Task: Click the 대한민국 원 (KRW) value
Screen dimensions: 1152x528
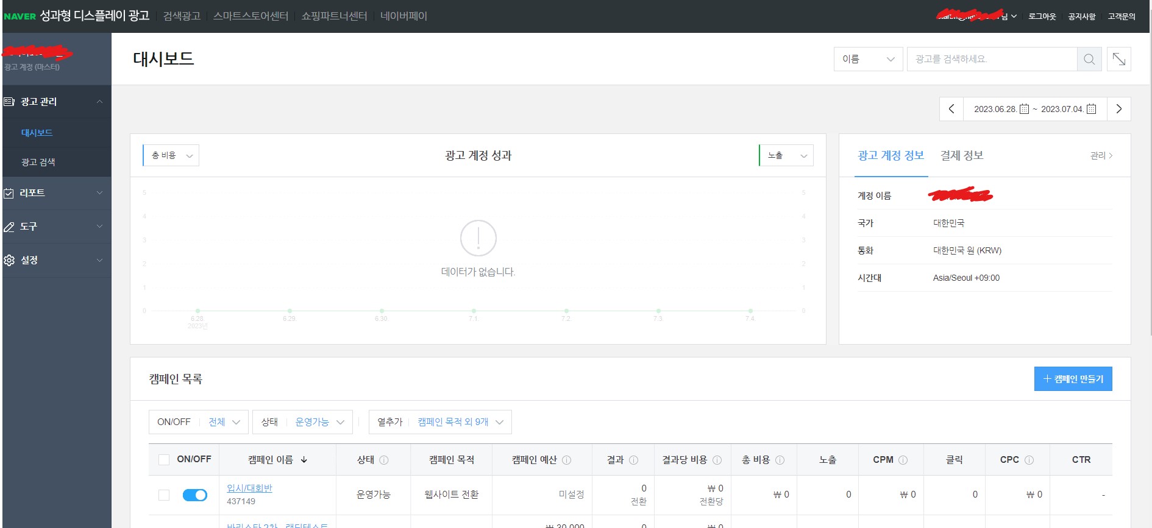Action: (967, 250)
